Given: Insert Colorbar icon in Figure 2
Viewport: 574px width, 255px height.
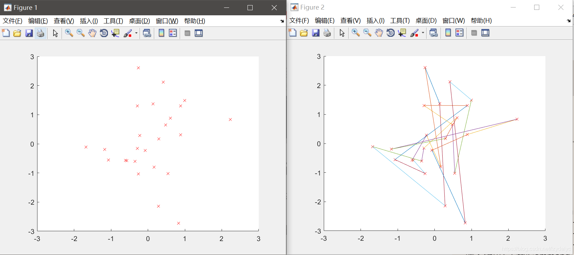Looking at the screenshot, I should click(x=448, y=33).
